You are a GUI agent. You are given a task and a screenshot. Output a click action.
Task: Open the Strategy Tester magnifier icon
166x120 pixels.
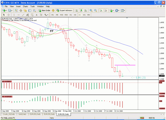[34, 10]
